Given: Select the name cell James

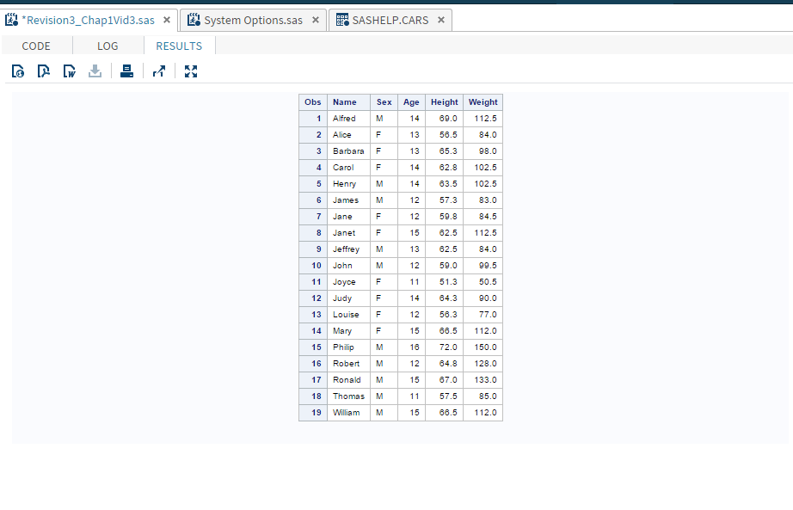Looking at the screenshot, I should point(349,200).
